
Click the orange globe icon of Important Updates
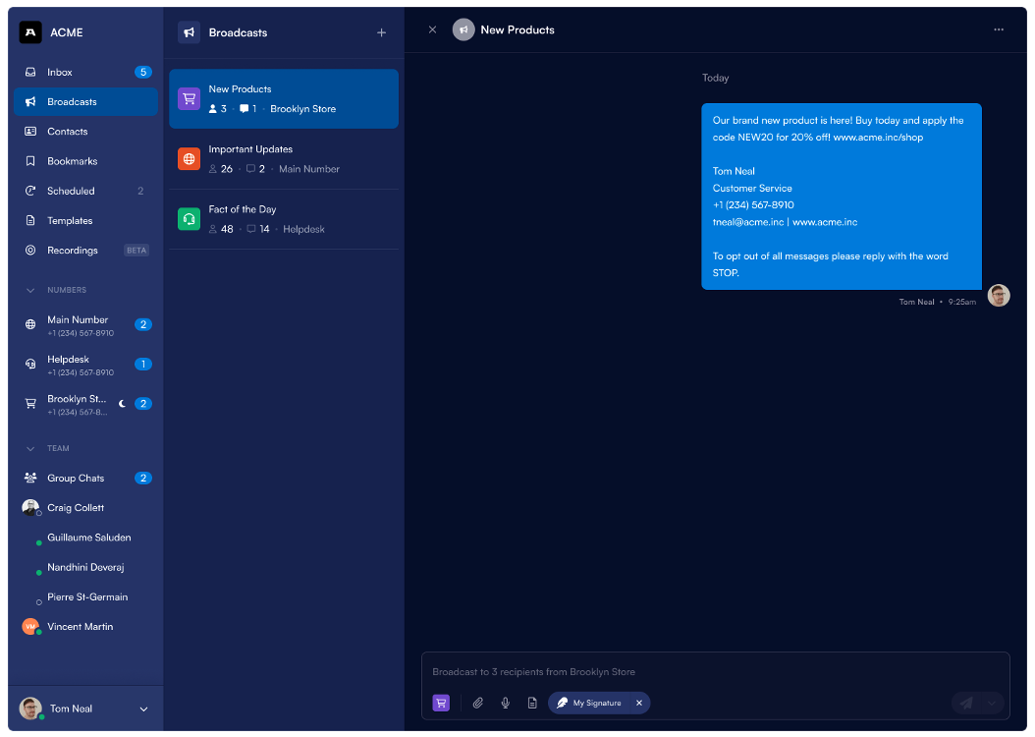coord(189,158)
